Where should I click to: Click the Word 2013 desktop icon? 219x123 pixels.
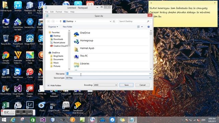click(6, 73)
